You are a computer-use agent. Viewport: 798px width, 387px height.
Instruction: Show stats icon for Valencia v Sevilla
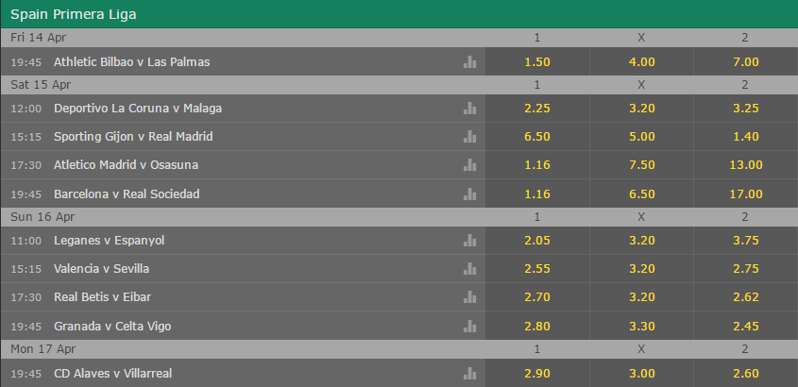tap(469, 268)
